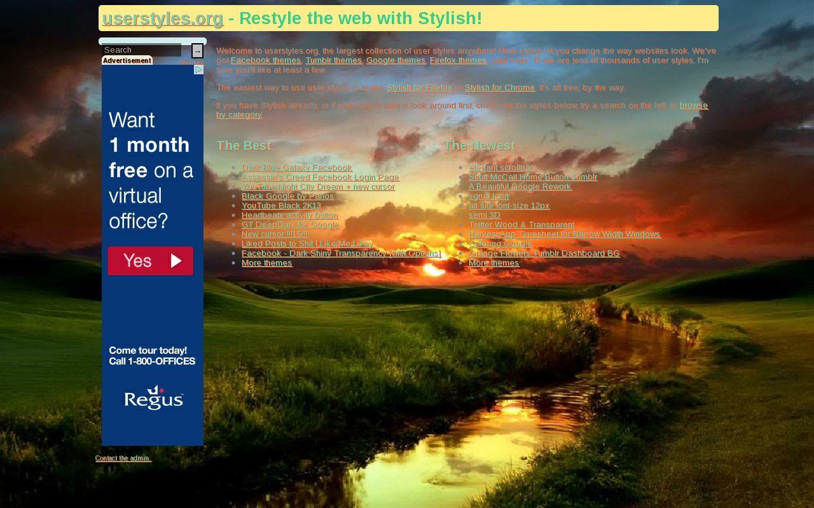
Task: Click the red Yes arrow in Regus ad
Action: 150,261
